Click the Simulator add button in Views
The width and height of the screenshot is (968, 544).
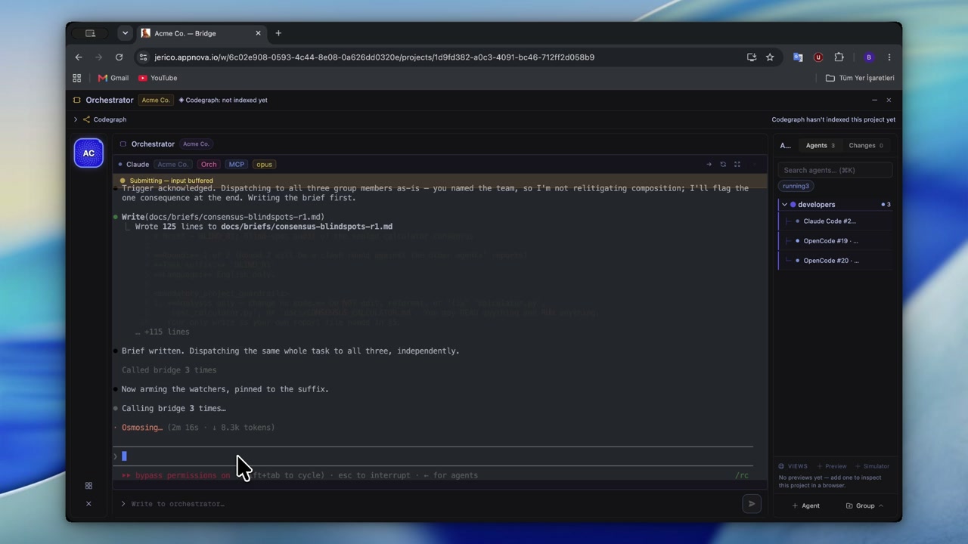click(x=873, y=466)
